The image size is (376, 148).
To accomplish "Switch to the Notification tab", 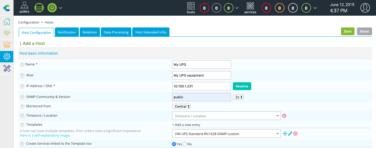I will pyautogui.click(x=67, y=32).
